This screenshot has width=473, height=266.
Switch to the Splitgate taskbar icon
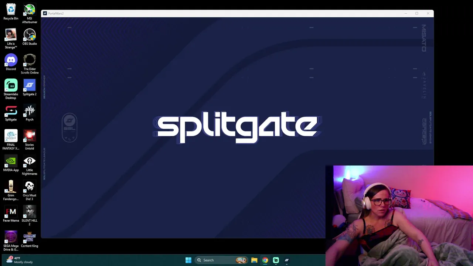[x=286, y=260]
